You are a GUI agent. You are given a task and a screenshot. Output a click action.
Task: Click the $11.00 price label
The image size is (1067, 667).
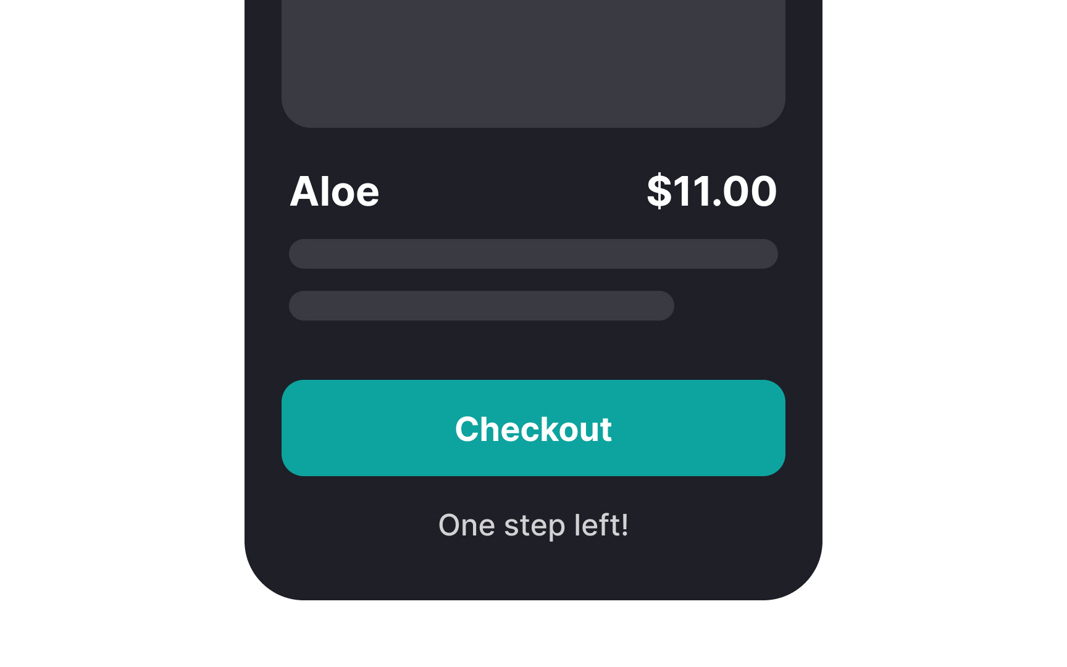click(x=710, y=191)
